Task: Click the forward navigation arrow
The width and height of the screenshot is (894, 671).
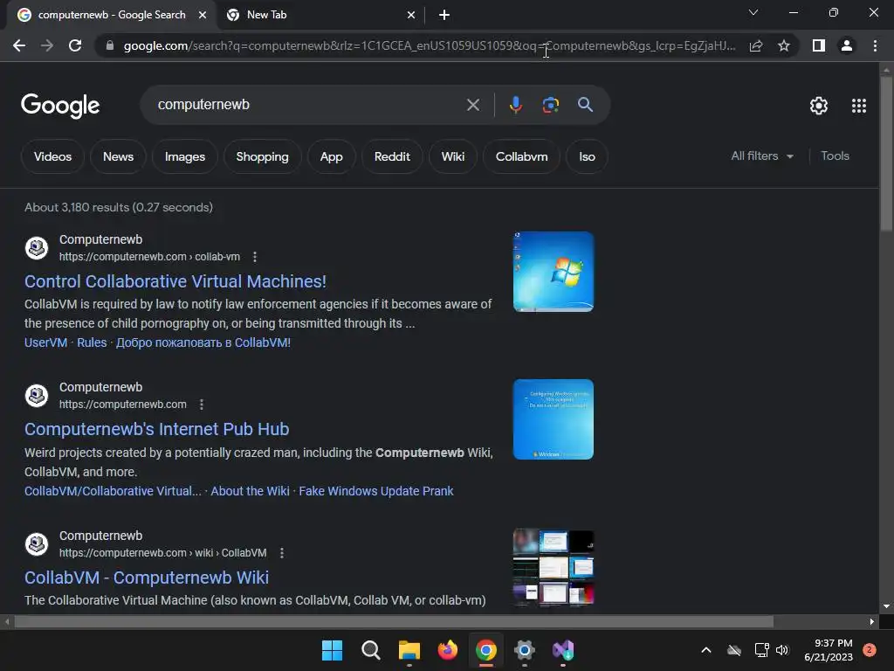Action: [x=47, y=45]
